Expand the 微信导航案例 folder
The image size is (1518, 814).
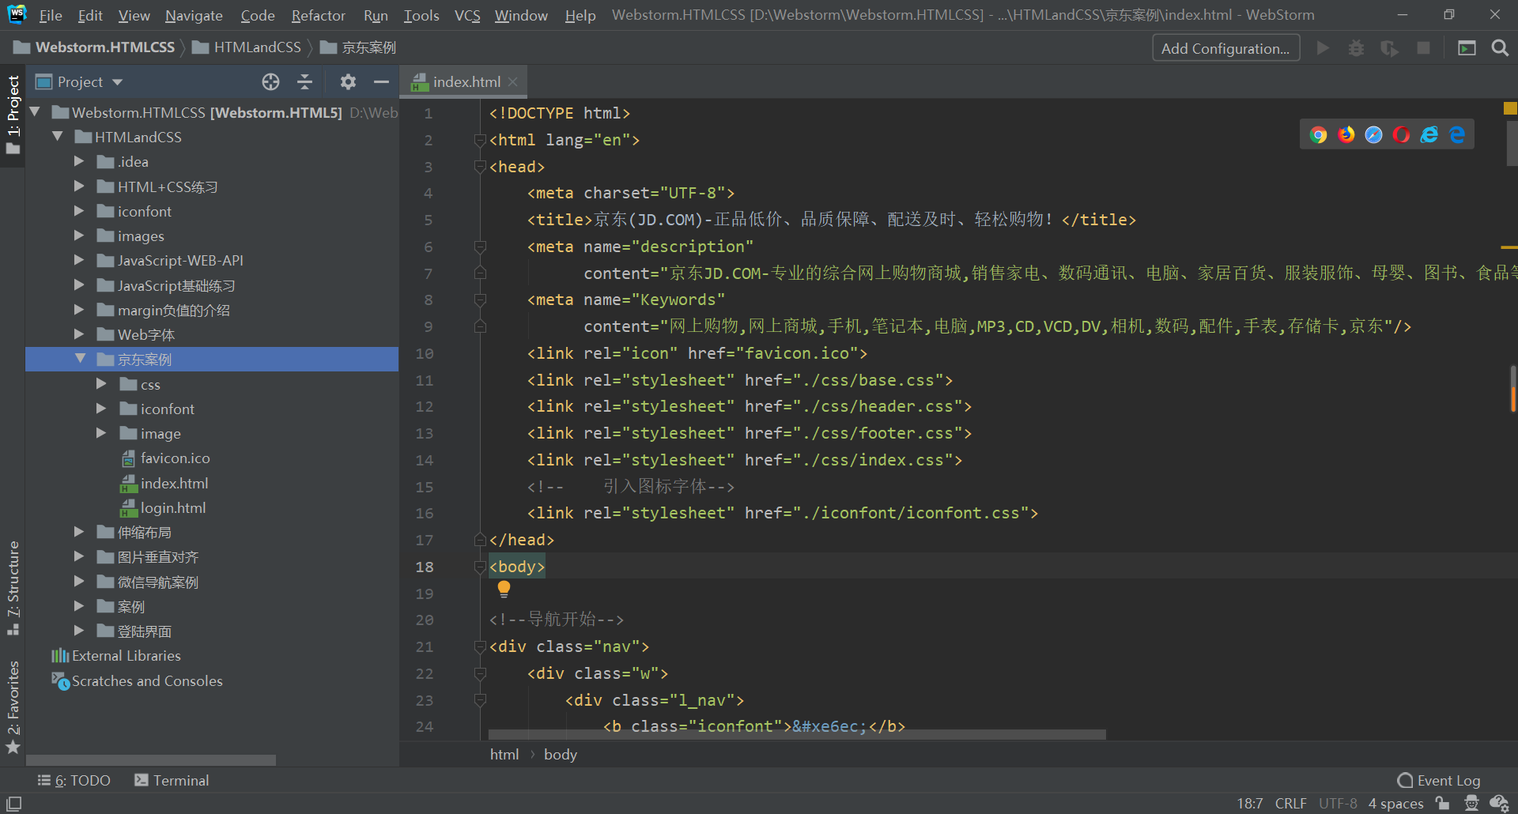click(79, 582)
